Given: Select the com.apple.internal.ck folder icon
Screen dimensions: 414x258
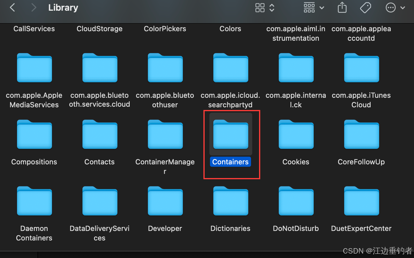Looking at the screenshot, I should [296, 67].
